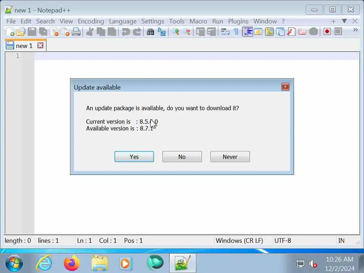Open the Macro menu
The image size is (364, 273).
[198, 21]
